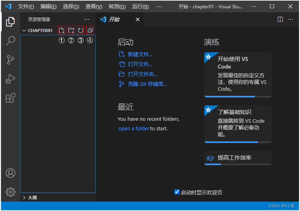Close the 开始 welcome tab
Image resolution: width=300 pixels, height=211 pixels.
tap(137, 20)
